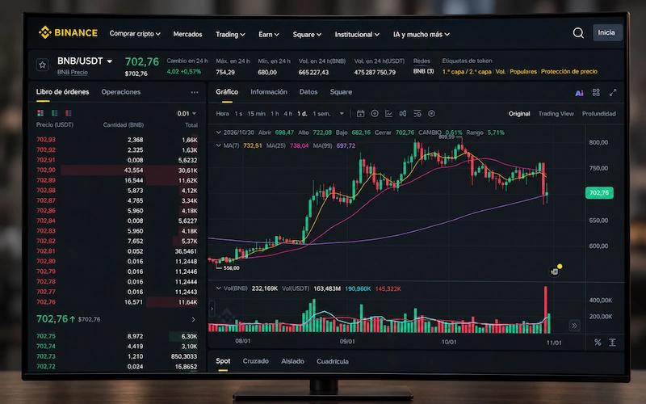Show buy-only order book view
The image size is (646, 404).
(54, 113)
